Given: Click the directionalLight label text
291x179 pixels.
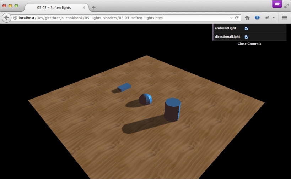Looking at the screenshot, I should pyautogui.click(x=227, y=37).
